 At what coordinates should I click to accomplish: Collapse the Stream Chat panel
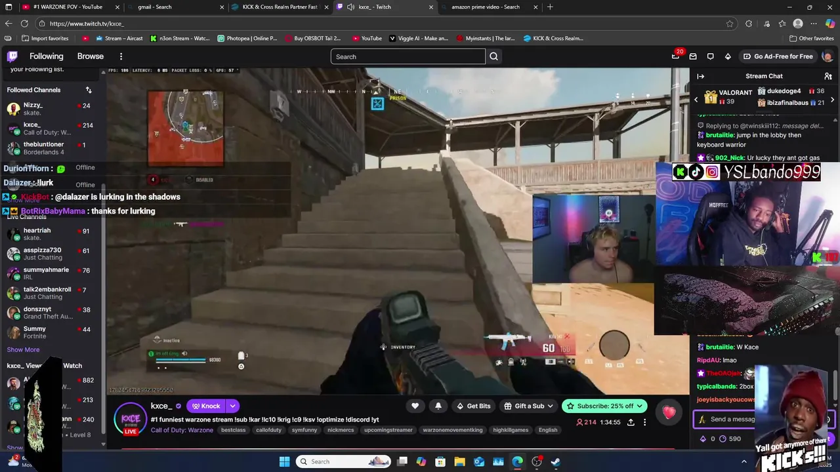pyautogui.click(x=700, y=76)
